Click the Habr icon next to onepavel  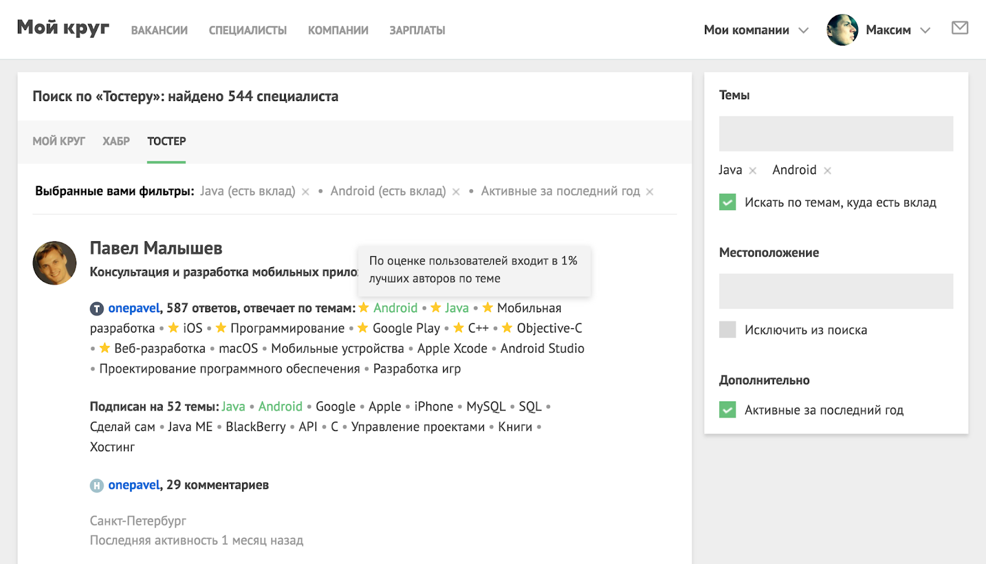coord(97,486)
